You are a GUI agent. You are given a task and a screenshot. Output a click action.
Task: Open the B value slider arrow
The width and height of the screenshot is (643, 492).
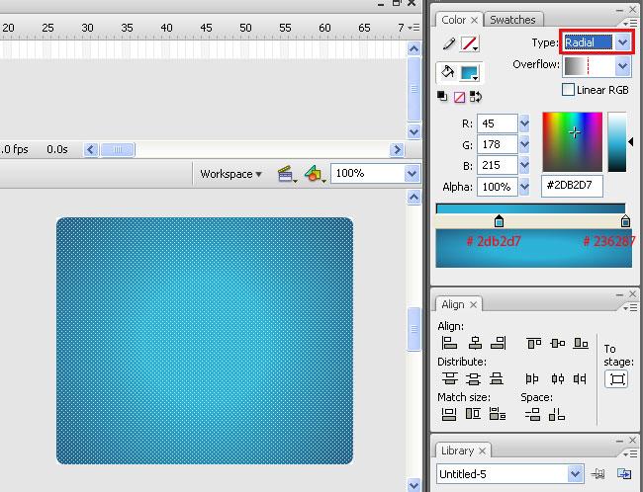[524, 165]
